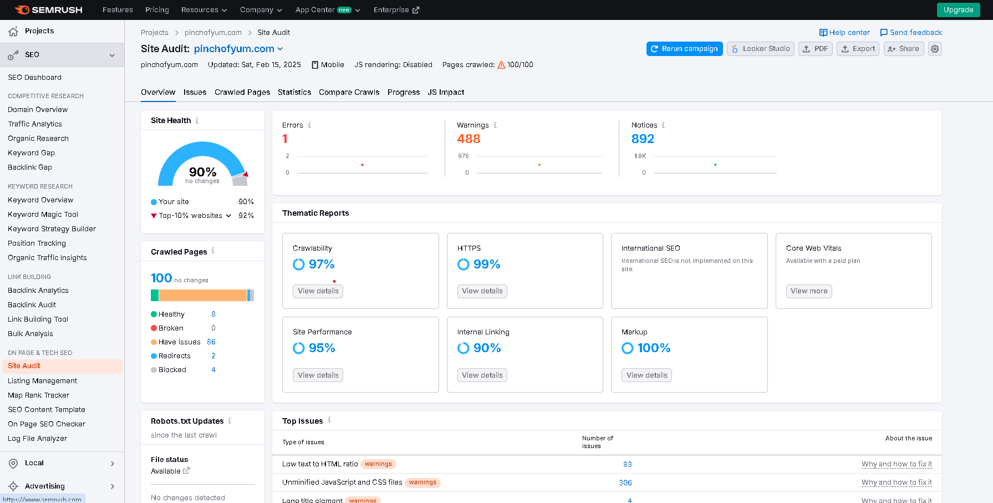Share the site audit

903,49
